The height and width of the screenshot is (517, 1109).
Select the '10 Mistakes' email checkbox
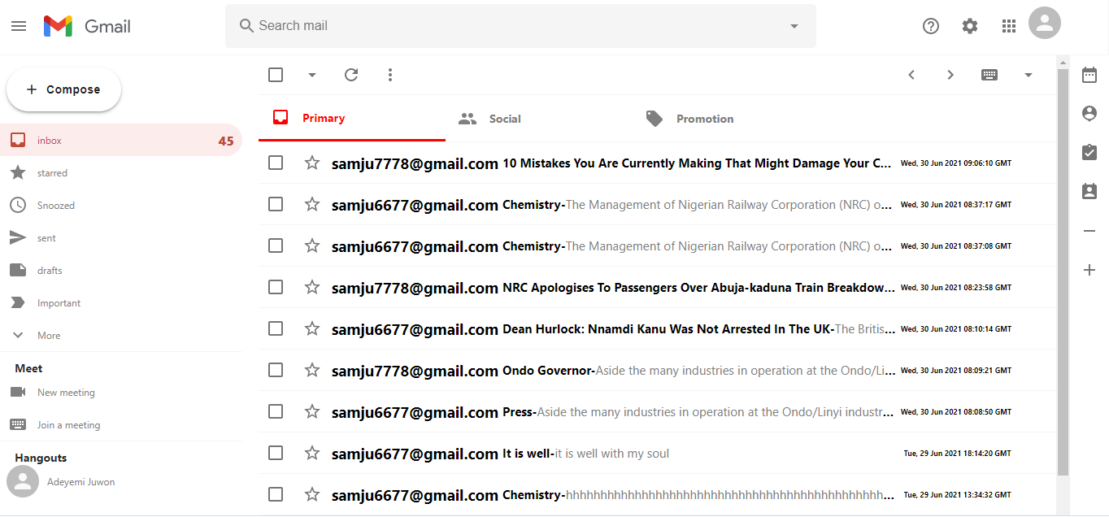pos(276,163)
